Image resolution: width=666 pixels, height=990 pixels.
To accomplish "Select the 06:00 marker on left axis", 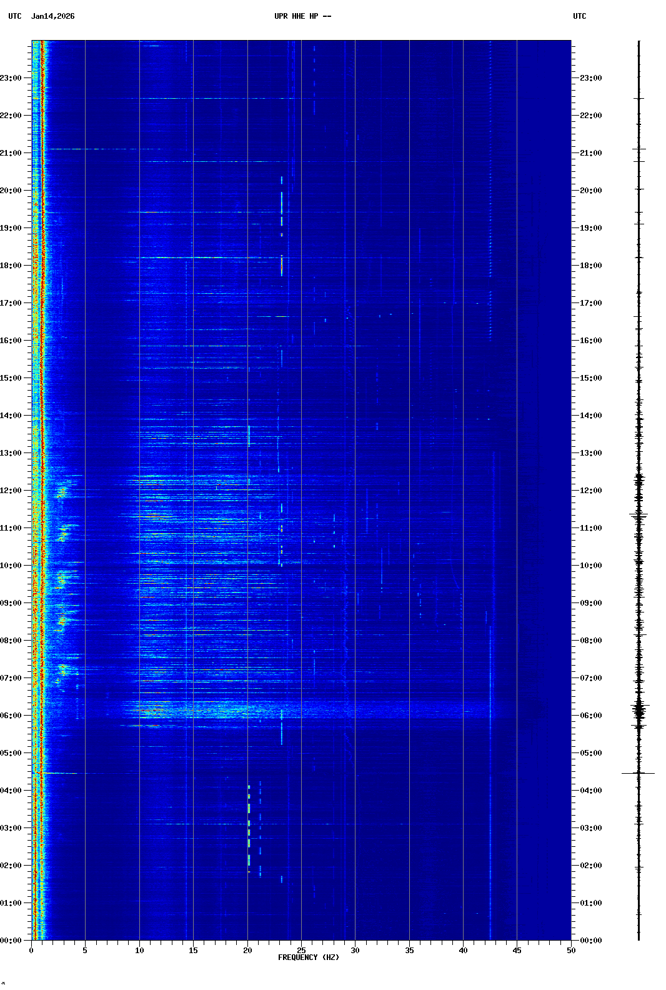I will click(x=11, y=716).
